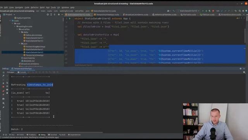
Task: Select the Console tab in the Debug panel
Action: click(x=22, y=72)
